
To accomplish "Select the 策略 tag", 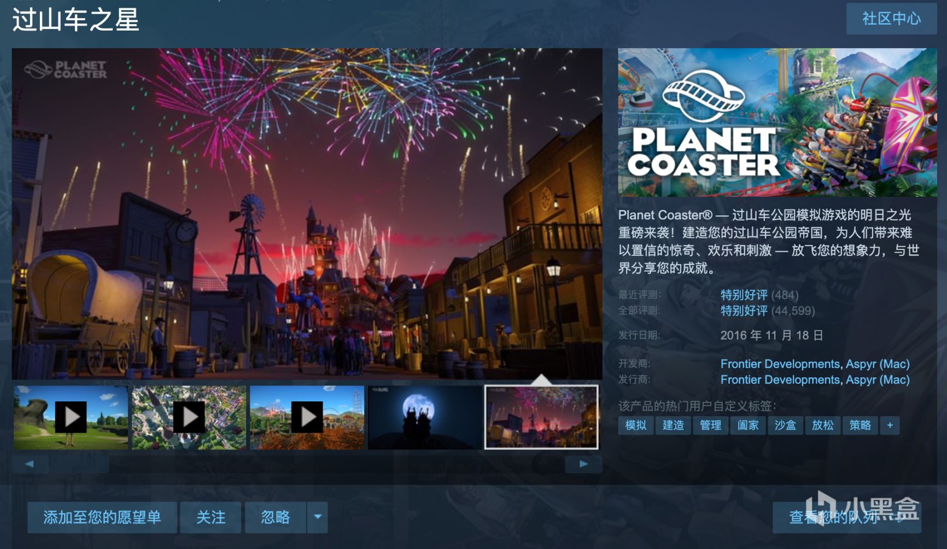I will click(860, 425).
